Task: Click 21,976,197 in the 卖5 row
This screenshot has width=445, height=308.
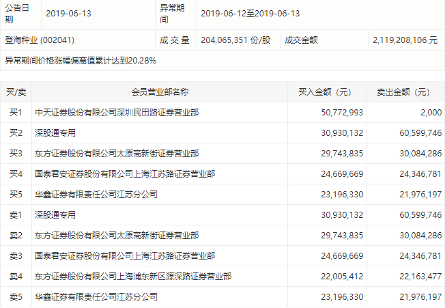Action: click(420, 296)
